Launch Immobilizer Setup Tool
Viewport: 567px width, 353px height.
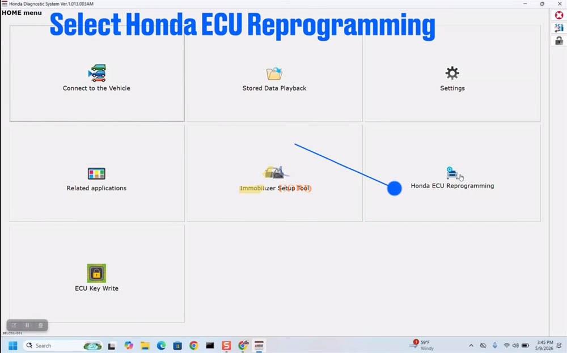click(274, 173)
